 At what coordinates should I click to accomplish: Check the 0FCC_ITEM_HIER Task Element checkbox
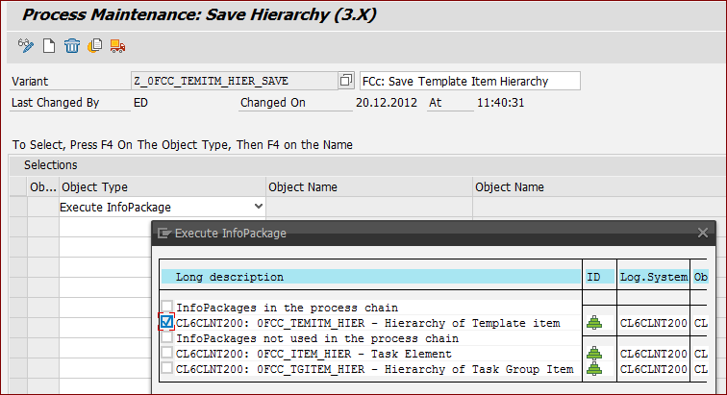[166, 353]
